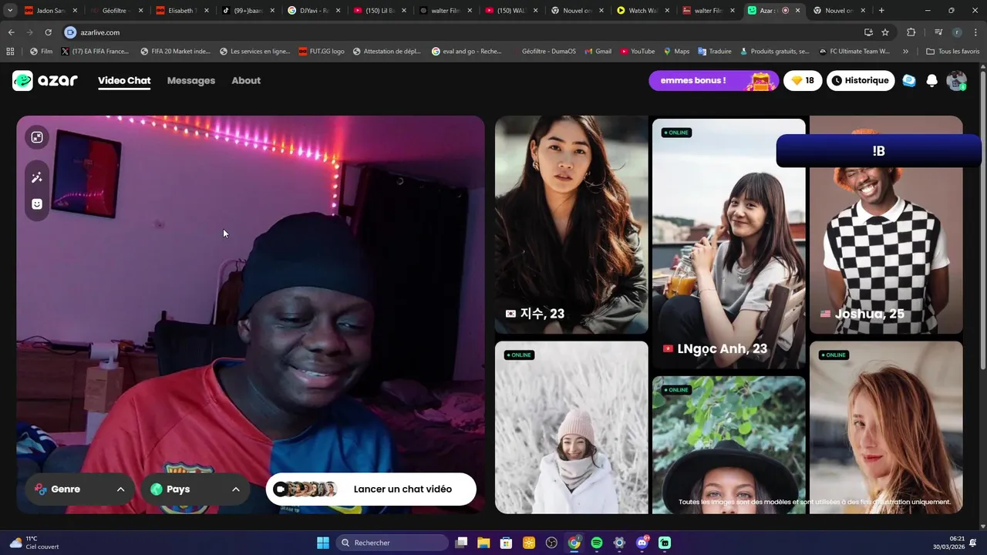Open the weather widget showing 11°C
The width and height of the screenshot is (987, 555).
tap(34, 543)
